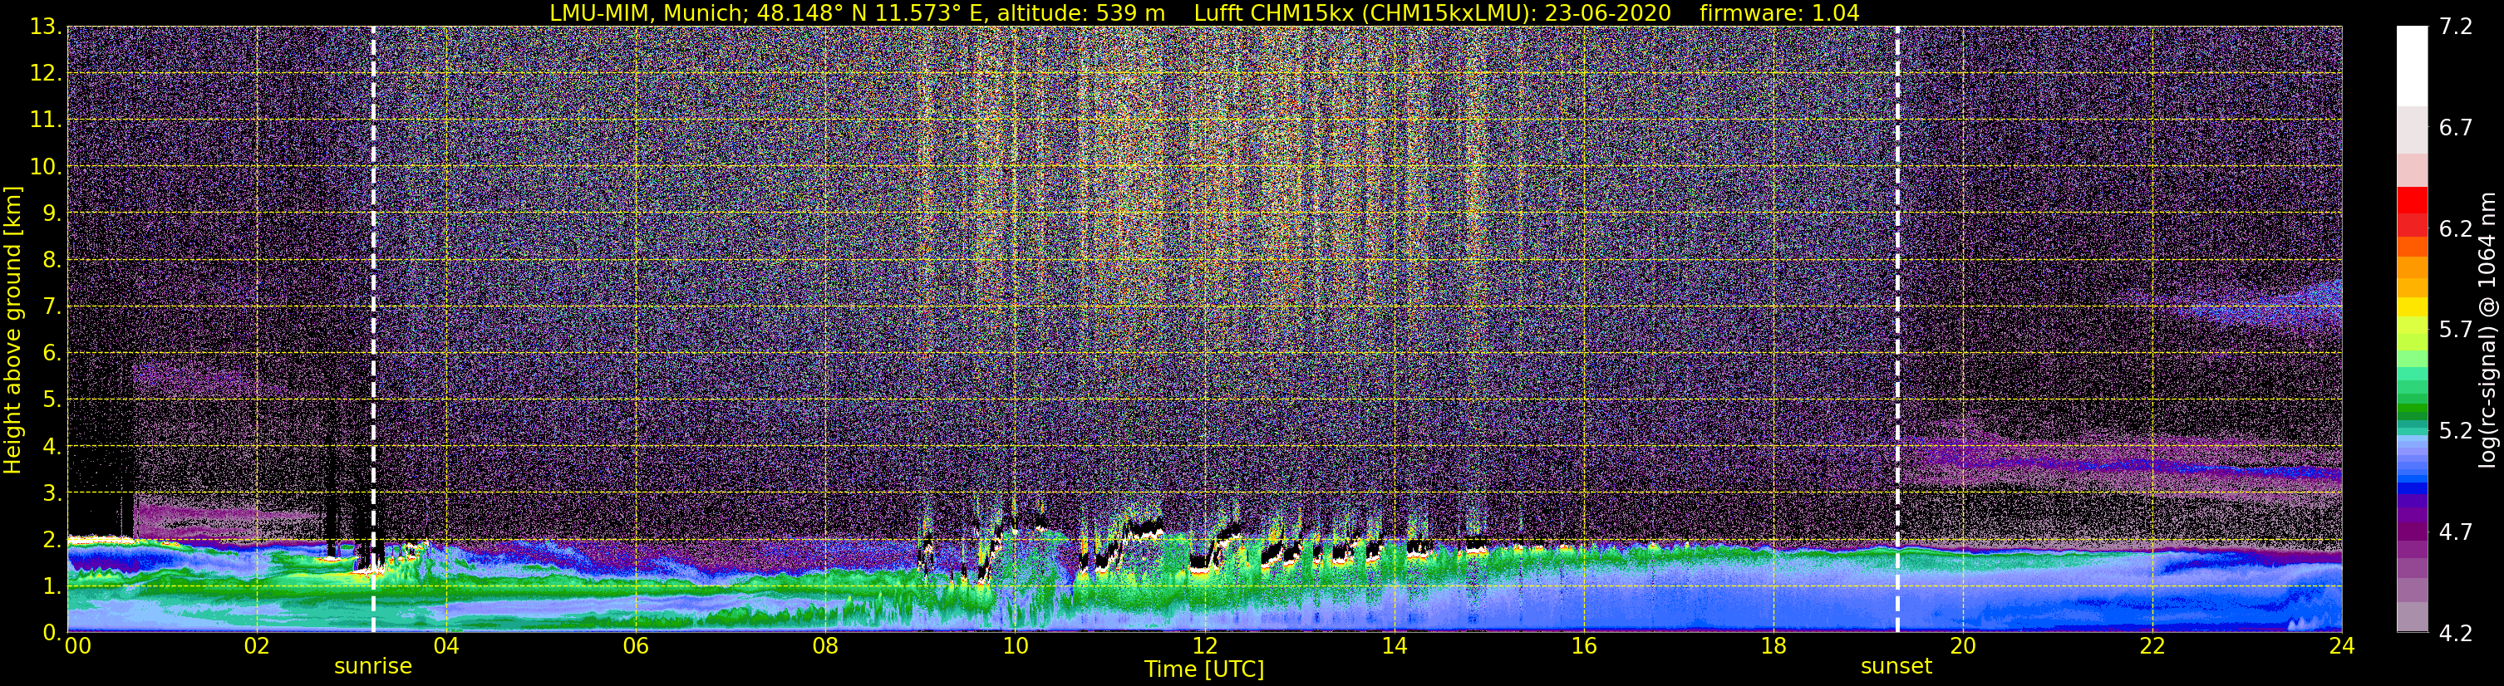Click the time axis tick label '08'
The image size is (2504, 686).
point(825,646)
